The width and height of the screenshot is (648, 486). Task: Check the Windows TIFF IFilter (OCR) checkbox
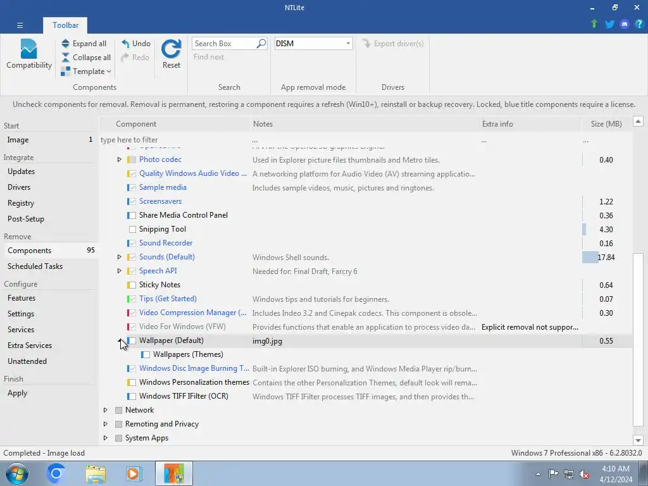coord(132,396)
